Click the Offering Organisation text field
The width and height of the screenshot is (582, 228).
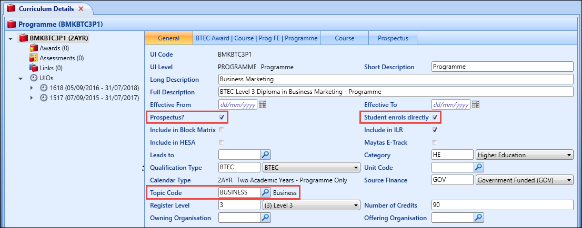click(x=453, y=218)
